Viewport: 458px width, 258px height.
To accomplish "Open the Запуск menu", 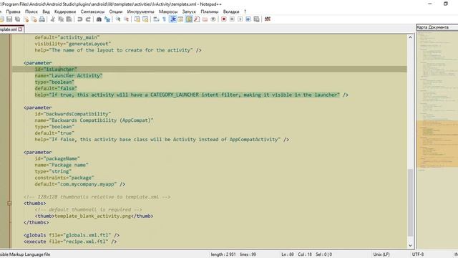I will [189, 11].
